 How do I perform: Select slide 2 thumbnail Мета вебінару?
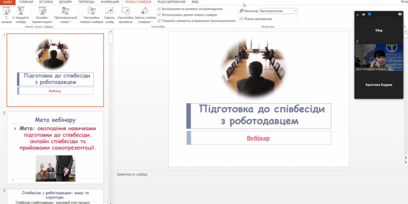coord(55,146)
